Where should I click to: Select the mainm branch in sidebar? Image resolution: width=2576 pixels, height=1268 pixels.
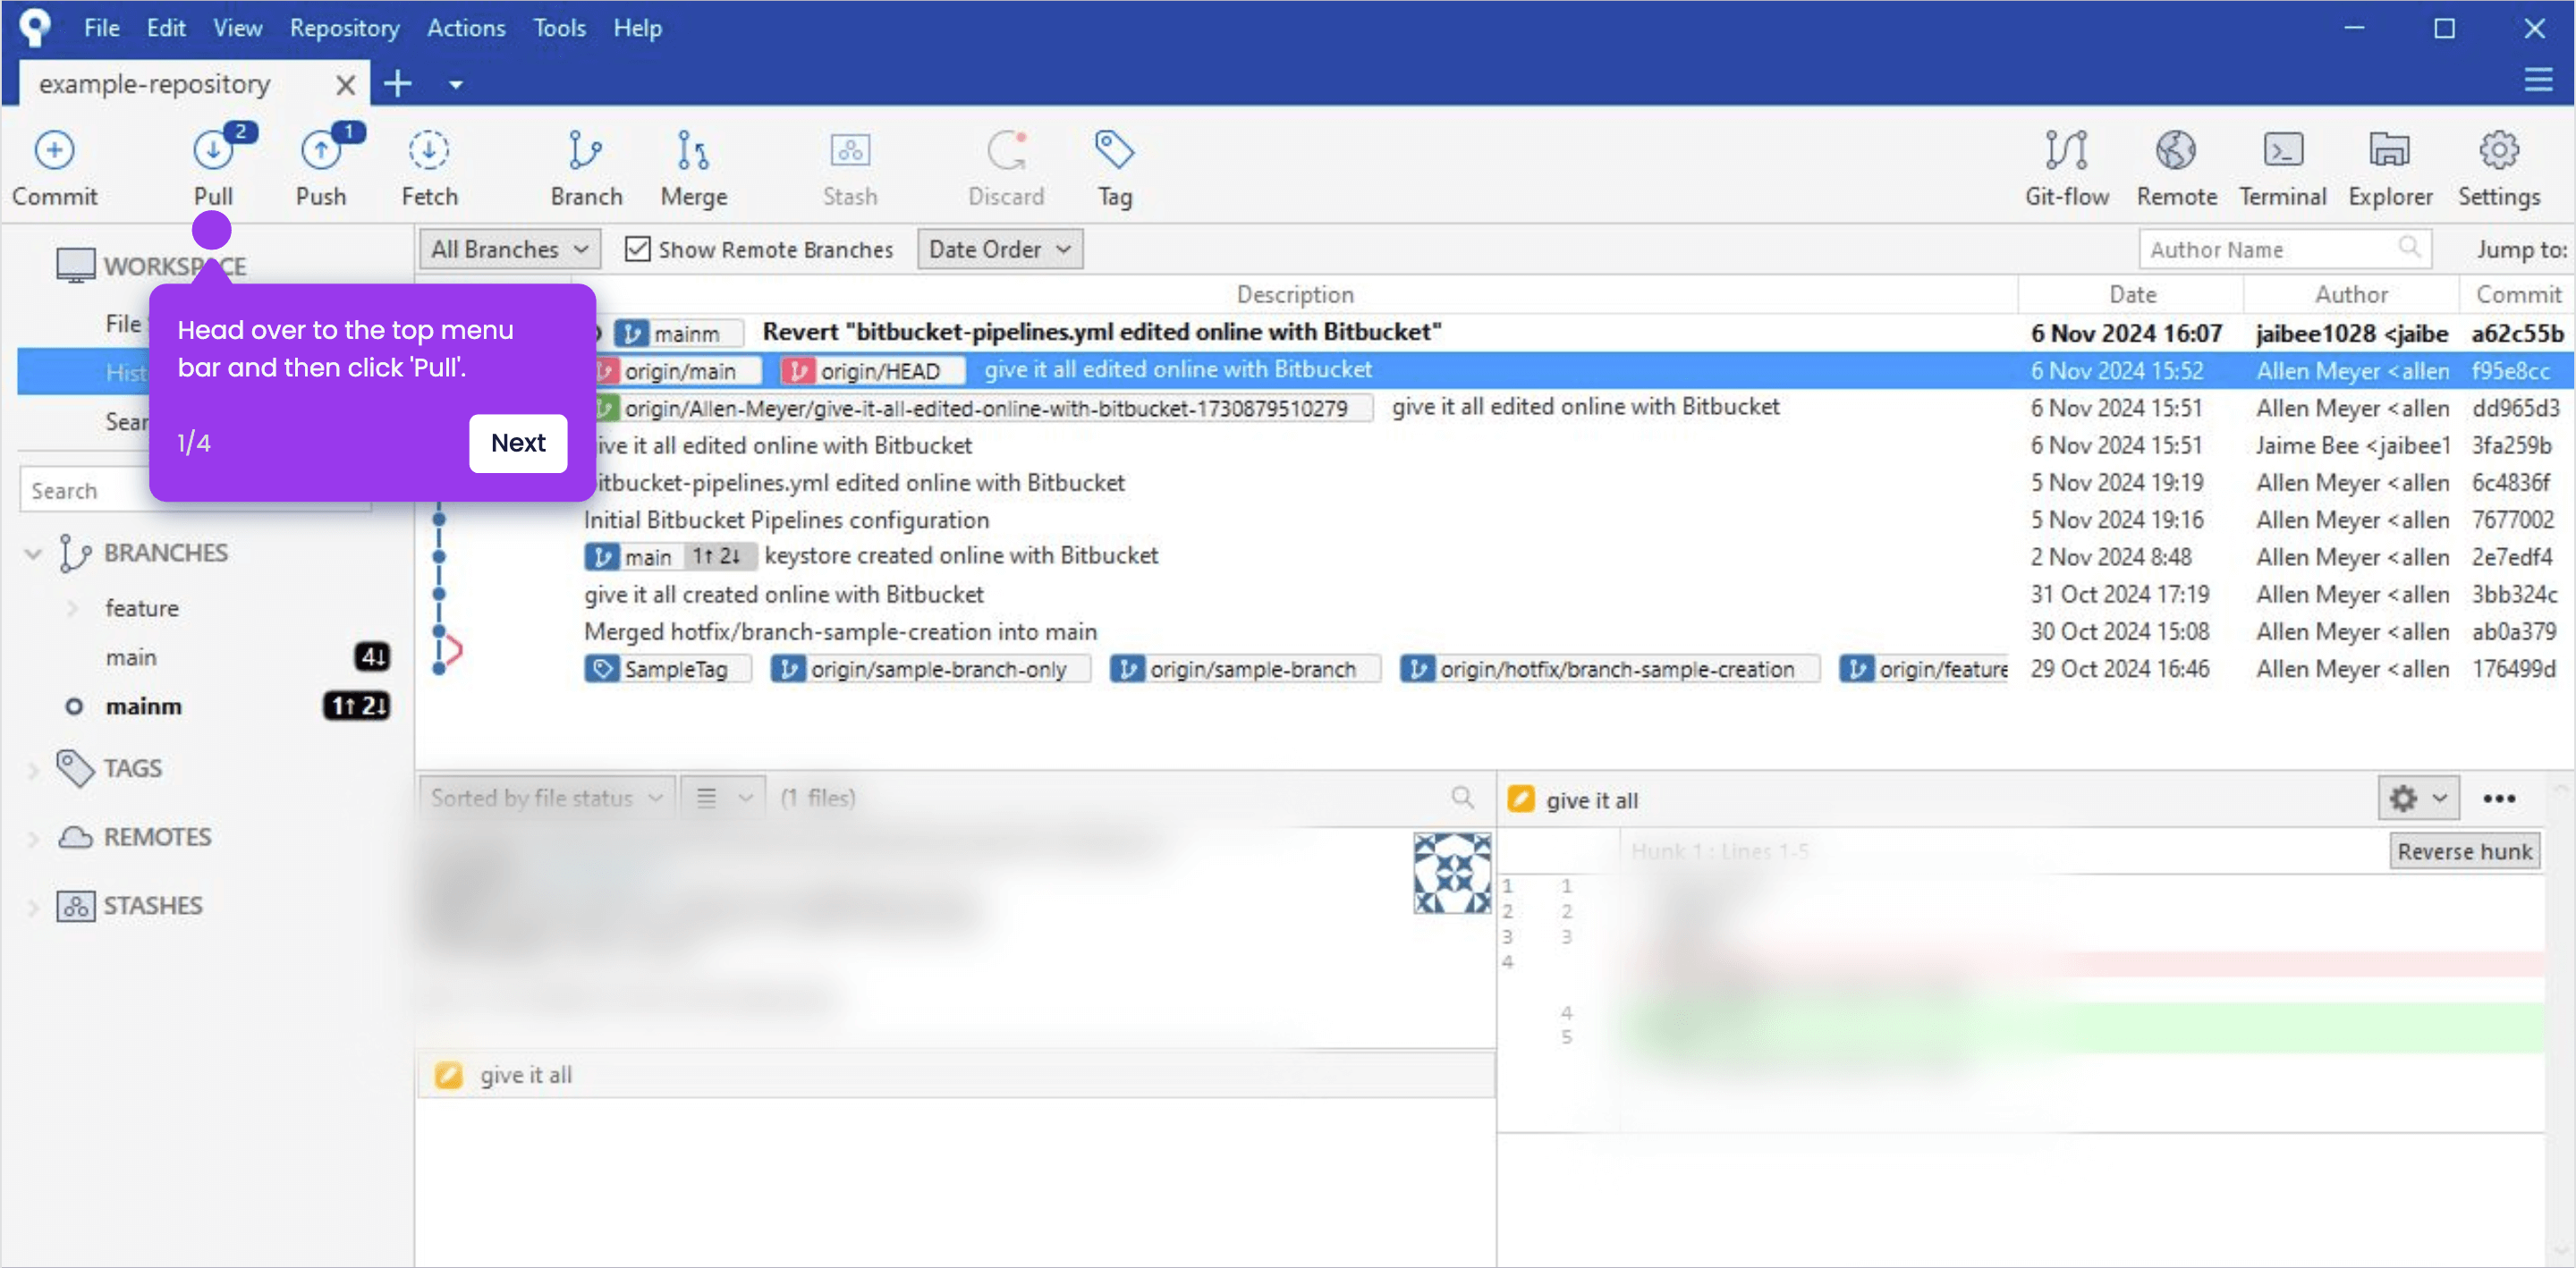point(143,706)
